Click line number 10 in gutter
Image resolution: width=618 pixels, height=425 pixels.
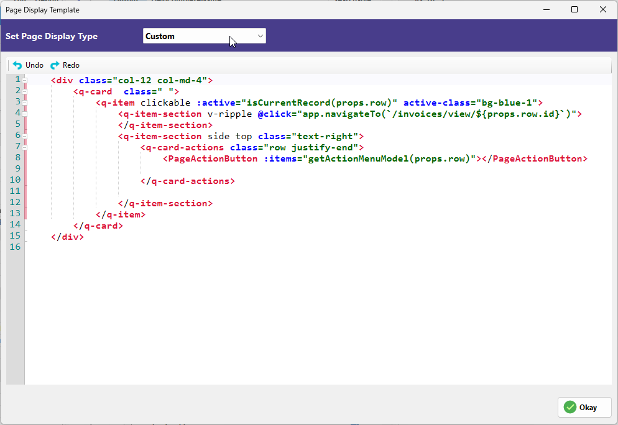point(15,180)
